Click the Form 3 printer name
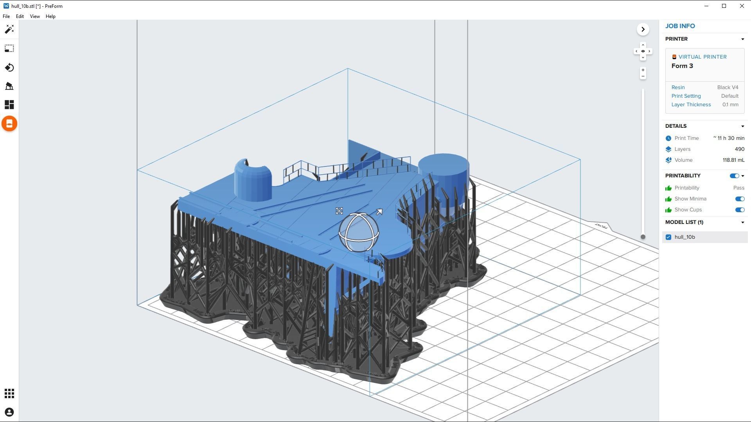 pyautogui.click(x=682, y=66)
